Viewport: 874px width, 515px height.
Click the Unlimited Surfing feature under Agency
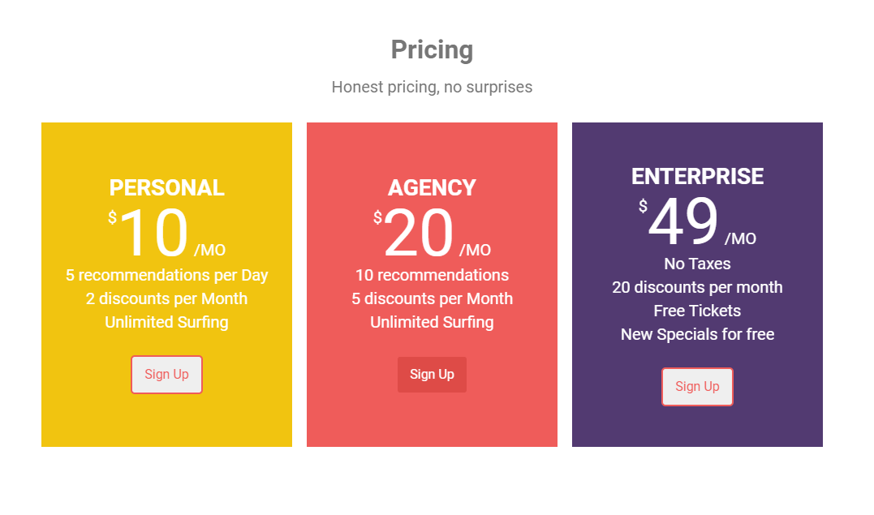tap(432, 322)
